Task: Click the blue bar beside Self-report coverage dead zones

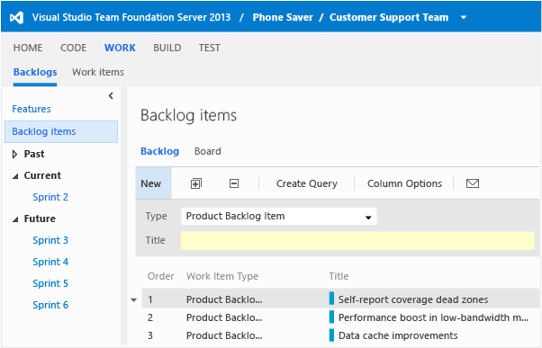Action: coord(331,299)
